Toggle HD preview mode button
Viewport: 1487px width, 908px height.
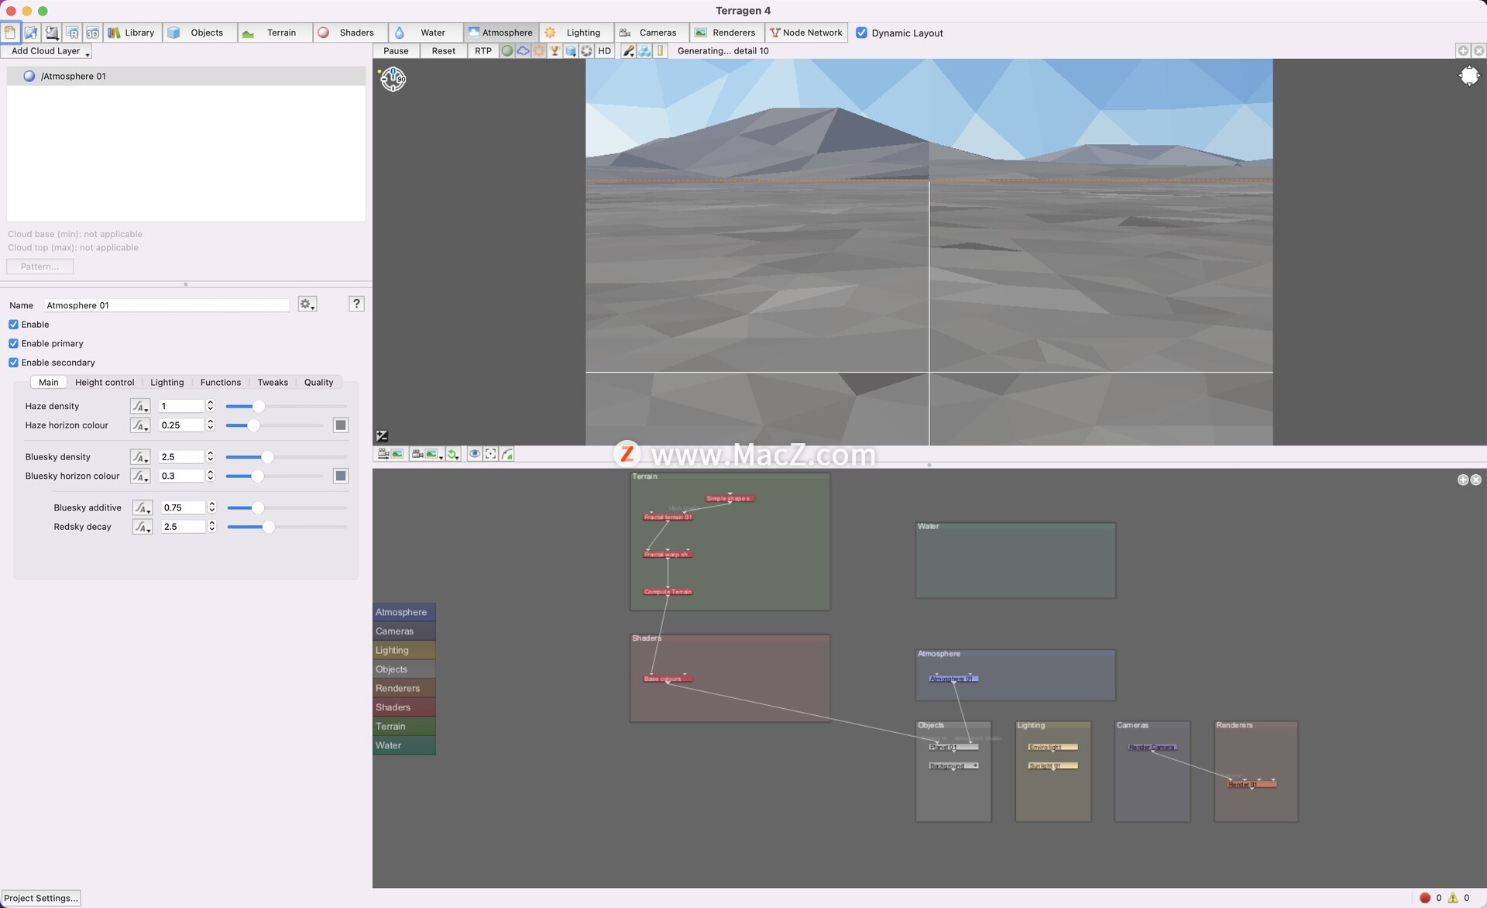pyautogui.click(x=605, y=51)
